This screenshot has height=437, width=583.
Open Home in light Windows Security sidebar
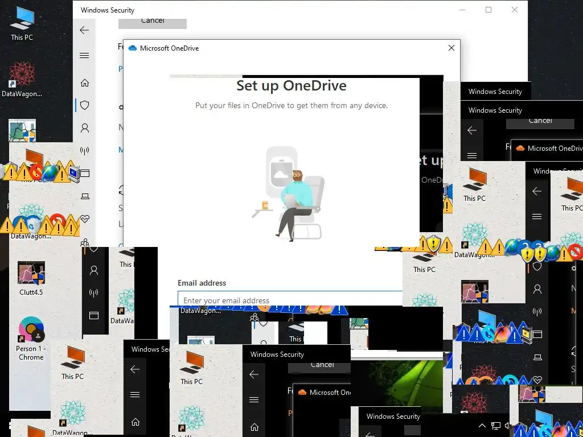tap(85, 83)
